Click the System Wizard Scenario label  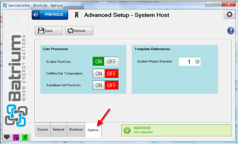(155, 61)
